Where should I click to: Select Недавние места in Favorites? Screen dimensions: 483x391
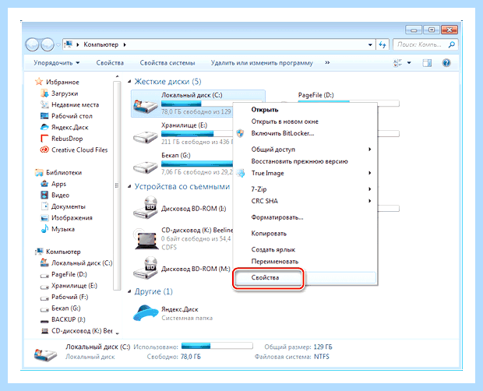coord(75,104)
